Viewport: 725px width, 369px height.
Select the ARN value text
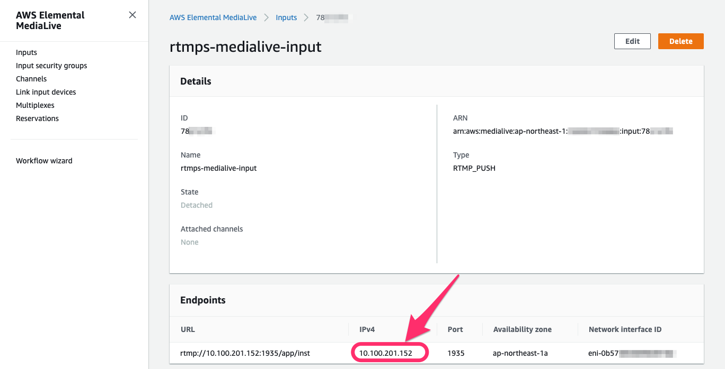(563, 131)
